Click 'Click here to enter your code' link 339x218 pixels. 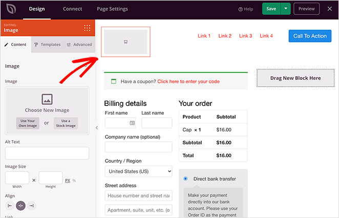pyautogui.click(x=188, y=81)
